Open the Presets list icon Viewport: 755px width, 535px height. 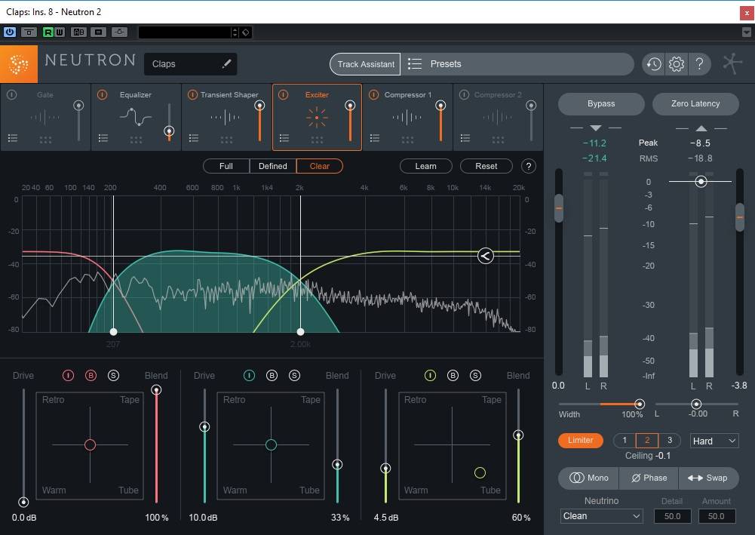415,64
